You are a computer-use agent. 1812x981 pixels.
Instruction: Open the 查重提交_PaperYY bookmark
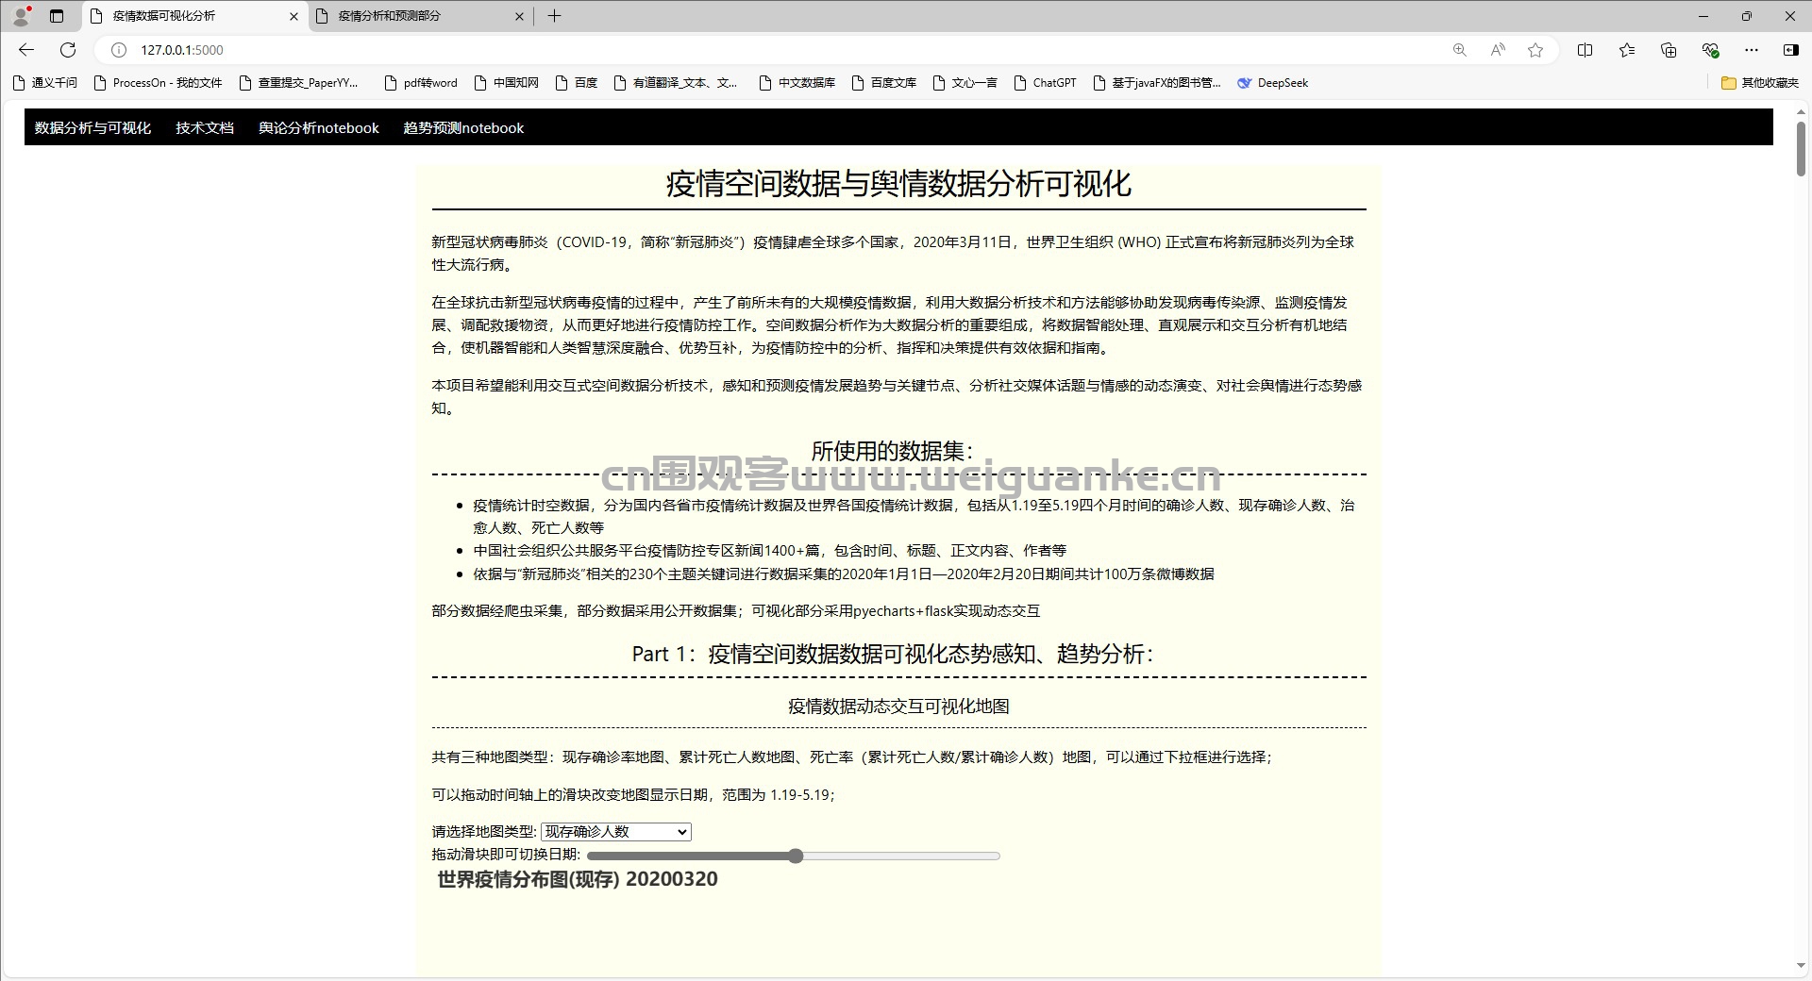click(x=299, y=83)
